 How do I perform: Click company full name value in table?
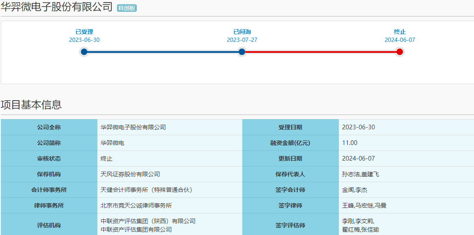tap(133, 127)
